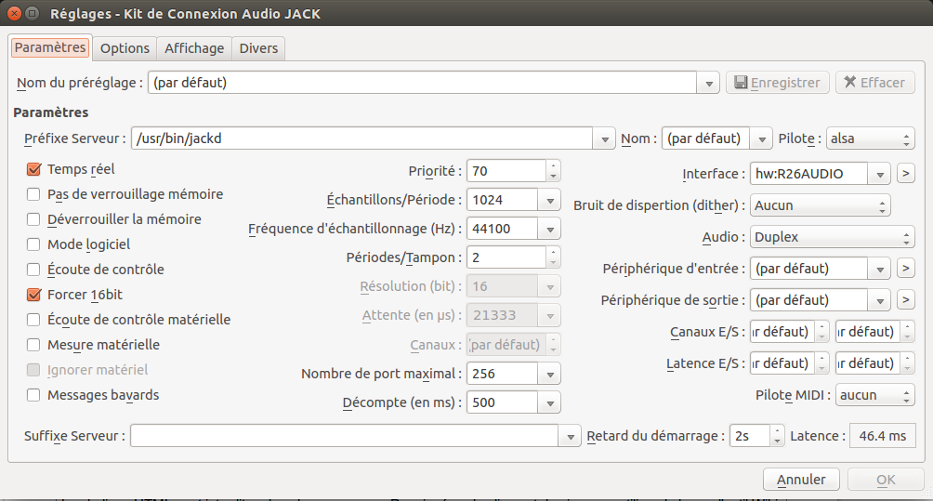Click the arrow button next to Interface
The height and width of the screenshot is (501, 933).
point(906,173)
